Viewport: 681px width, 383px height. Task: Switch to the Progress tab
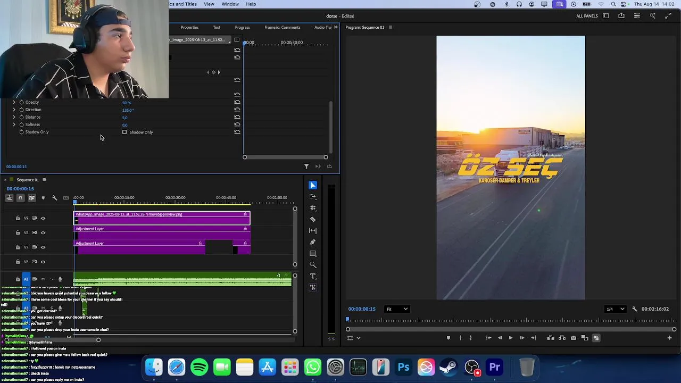[242, 27]
